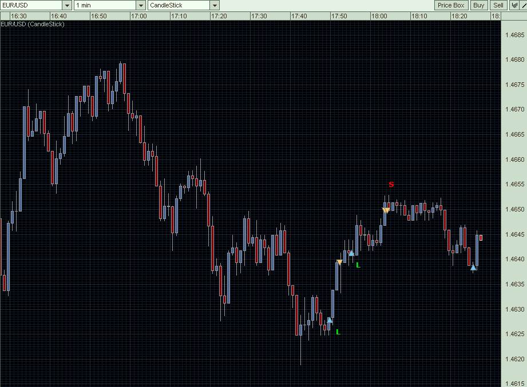Screen dimensions: 527x387
Task: Click the upper green L long label
Action: [358, 265]
